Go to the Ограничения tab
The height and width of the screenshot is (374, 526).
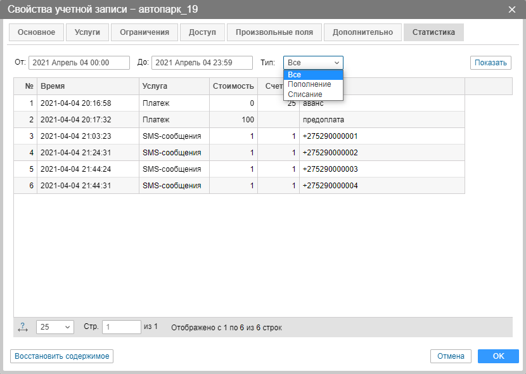[x=144, y=32]
